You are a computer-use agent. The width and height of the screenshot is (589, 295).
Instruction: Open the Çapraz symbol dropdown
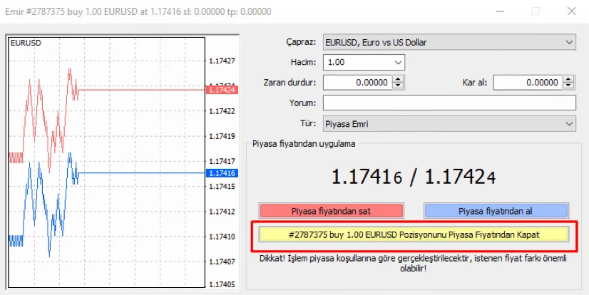449,42
